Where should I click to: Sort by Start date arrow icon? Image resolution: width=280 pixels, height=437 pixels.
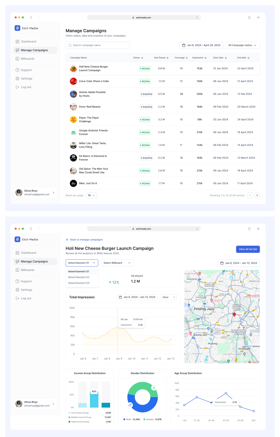(226, 58)
